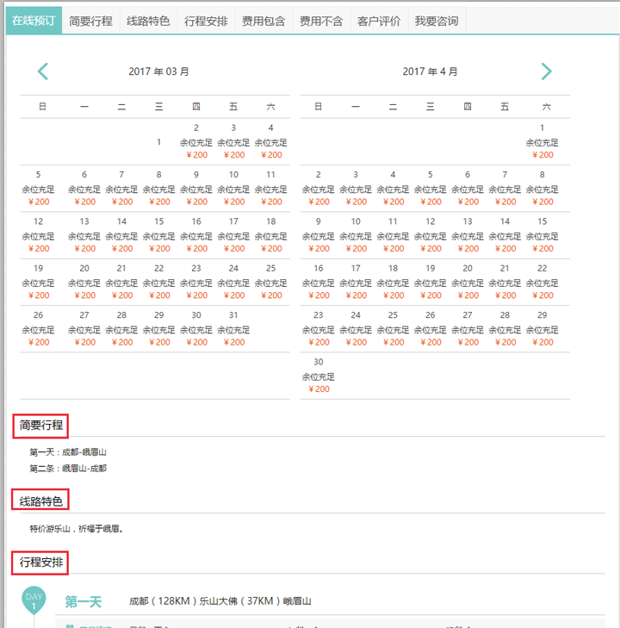Go to next month with right arrow
The height and width of the screenshot is (628, 620).
(546, 72)
